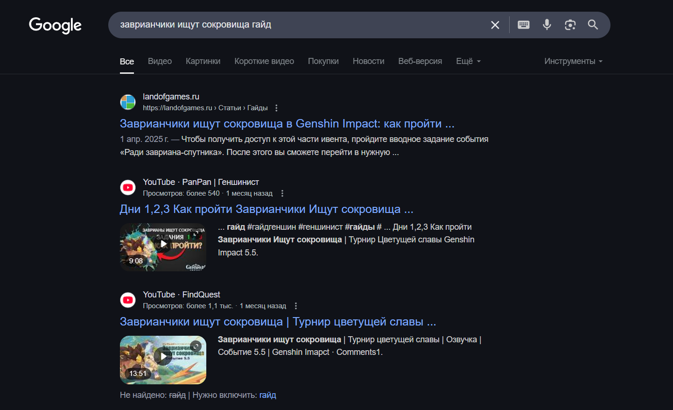Open the Новости tab
The image size is (673, 410).
pos(369,61)
